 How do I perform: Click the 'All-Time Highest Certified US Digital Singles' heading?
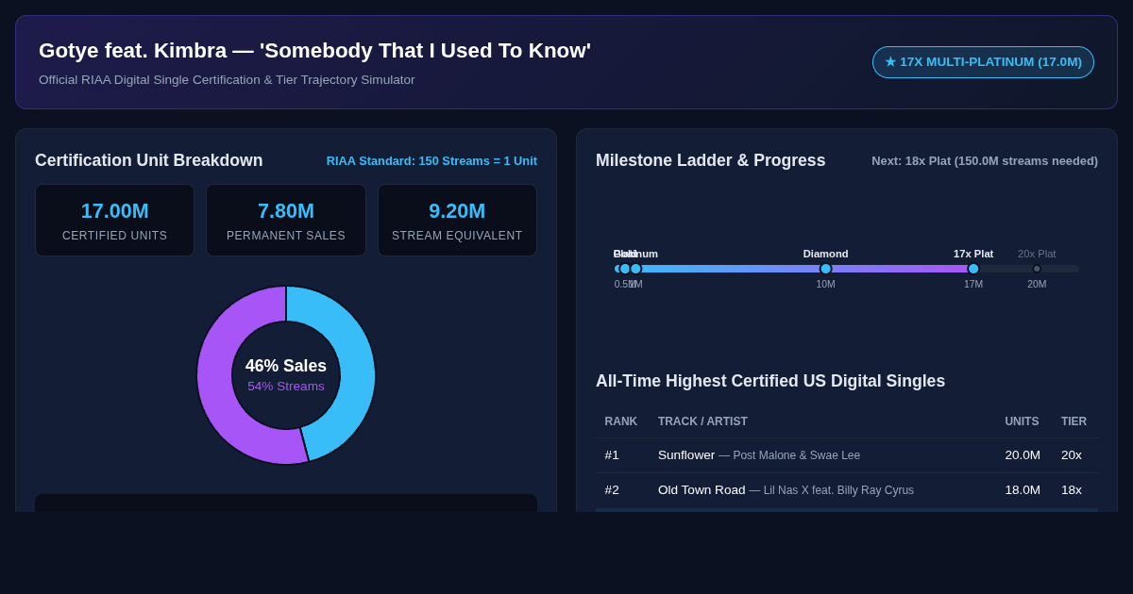coord(770,381)
